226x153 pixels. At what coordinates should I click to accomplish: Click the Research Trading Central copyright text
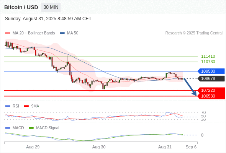(194, 33)
